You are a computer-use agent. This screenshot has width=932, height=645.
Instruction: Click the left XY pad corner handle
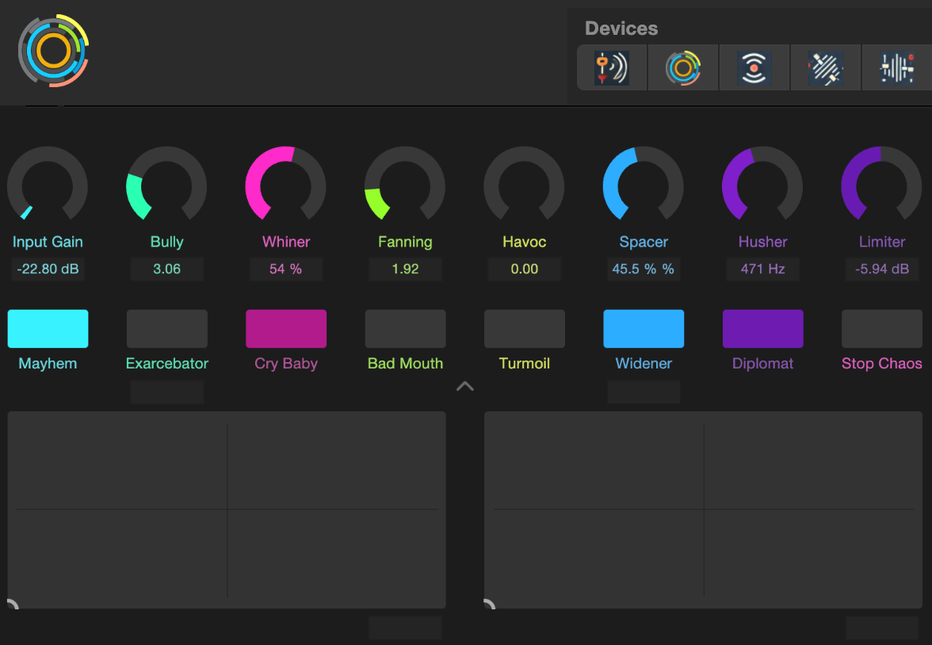coord(13,604)
